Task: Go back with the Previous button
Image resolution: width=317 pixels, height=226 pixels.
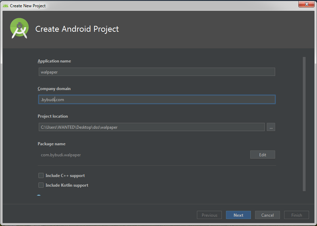Action: point(209,215)
